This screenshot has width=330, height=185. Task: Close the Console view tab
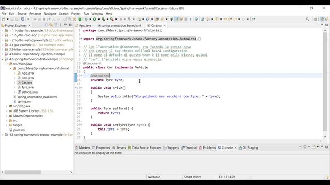tap(235, 147)
